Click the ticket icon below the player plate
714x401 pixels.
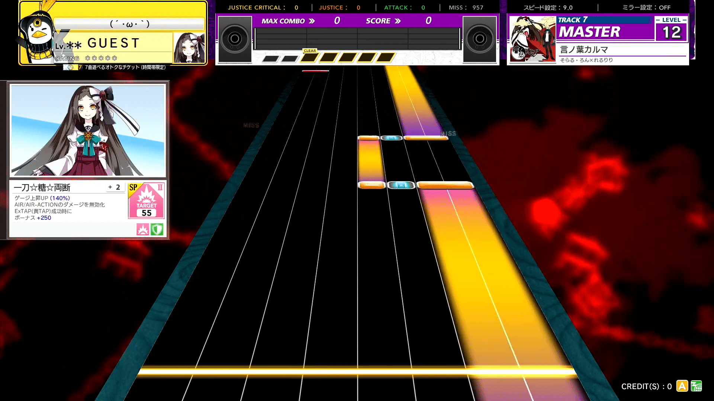point(71,67)
